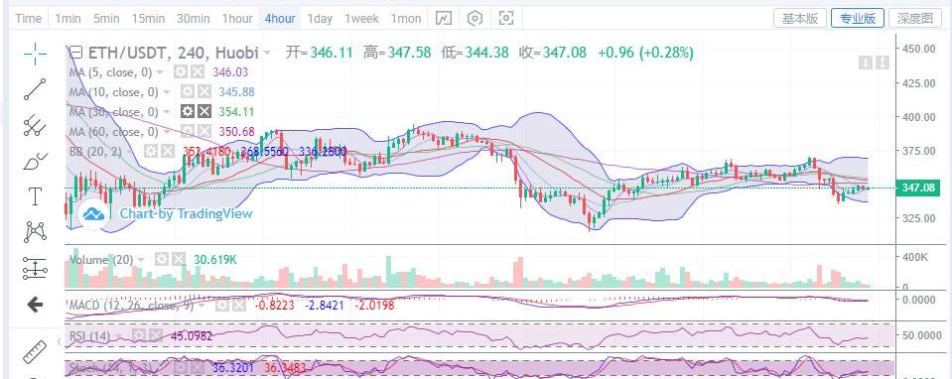Screen dimensions: 952x379
Task: Open settings gear for MA 30
Action: click(x=188, y=111)
